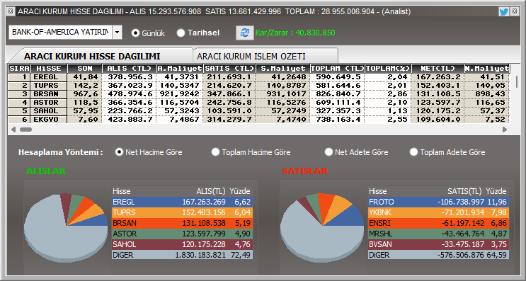Click EREGL blue legend row in ALISLAR
526x281 pixels.
pos(182,202)
